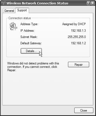The height and width of the screenshot is (116, 96).
Task: Click the Default Gateway value 192.168.1.2
Action: click(x=78, y=43)
